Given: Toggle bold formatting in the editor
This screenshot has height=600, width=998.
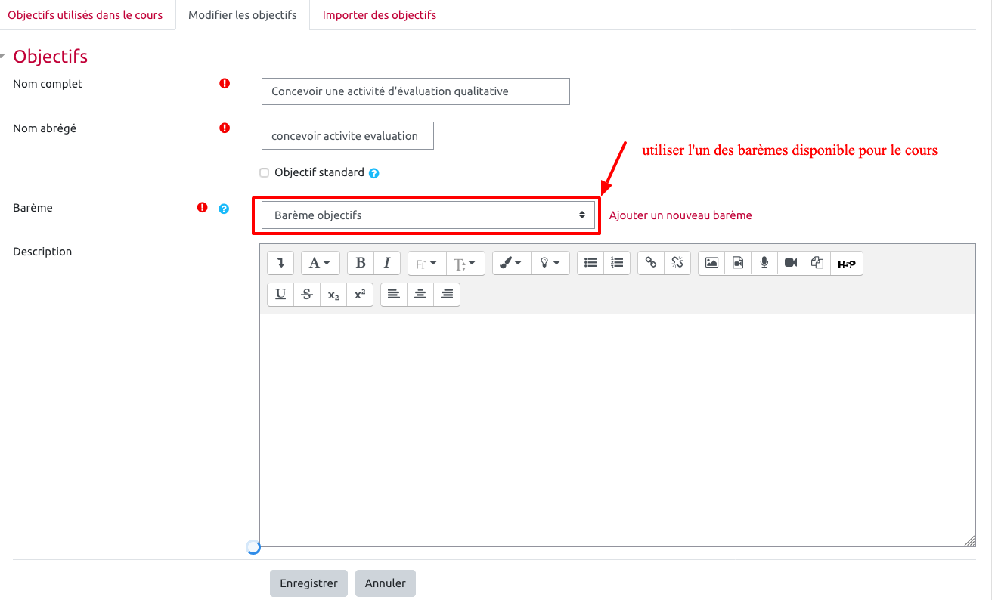Looking at the screenshot, I should pos(361,263).
